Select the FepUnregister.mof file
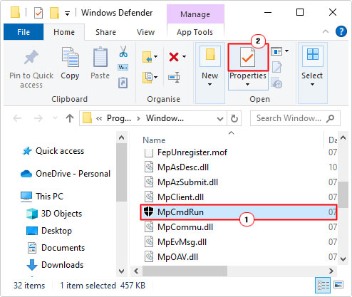This screenshot has height=297, width=352. click(192, 152)
